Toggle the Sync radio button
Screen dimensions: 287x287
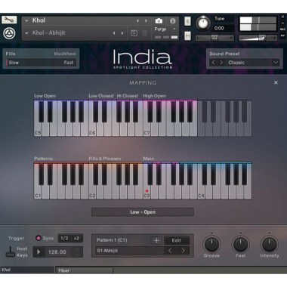tap(39, 238)
